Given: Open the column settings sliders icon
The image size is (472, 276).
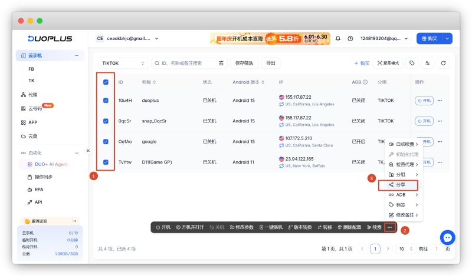Looking at the screenshot, I should pyautogui.click(x=427, y=63).
